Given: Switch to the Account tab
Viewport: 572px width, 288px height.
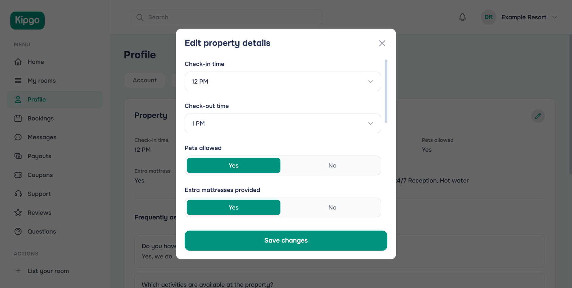Looking at the screenshot, I should 144,80.
